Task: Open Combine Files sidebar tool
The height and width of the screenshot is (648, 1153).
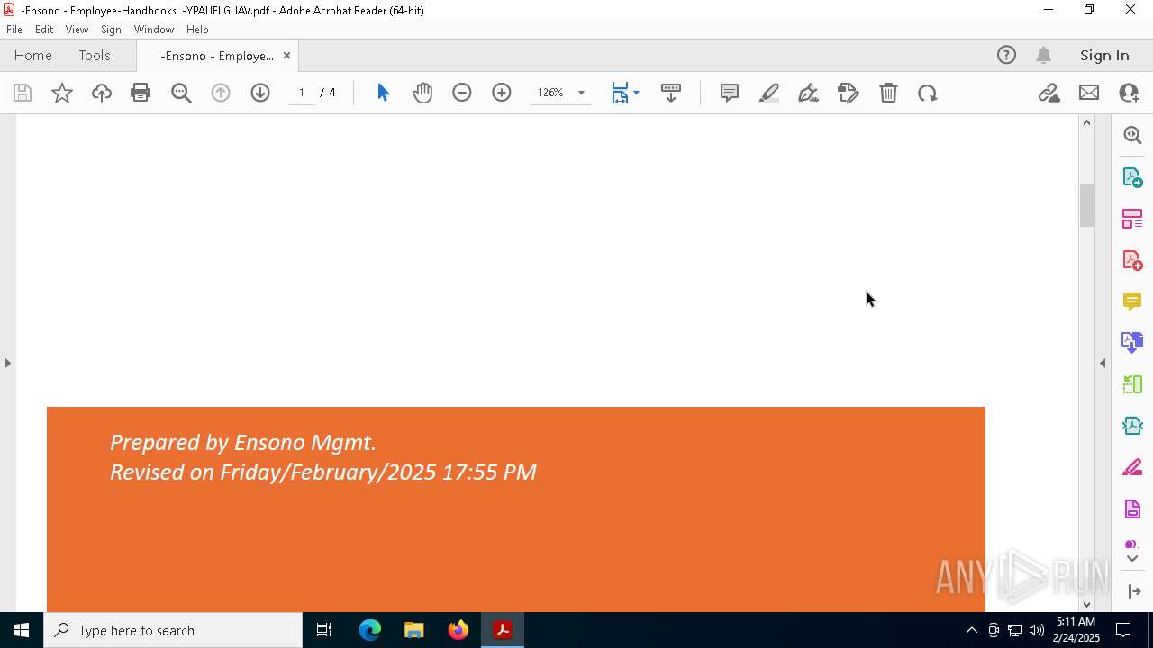Action: pos(1132,343)
